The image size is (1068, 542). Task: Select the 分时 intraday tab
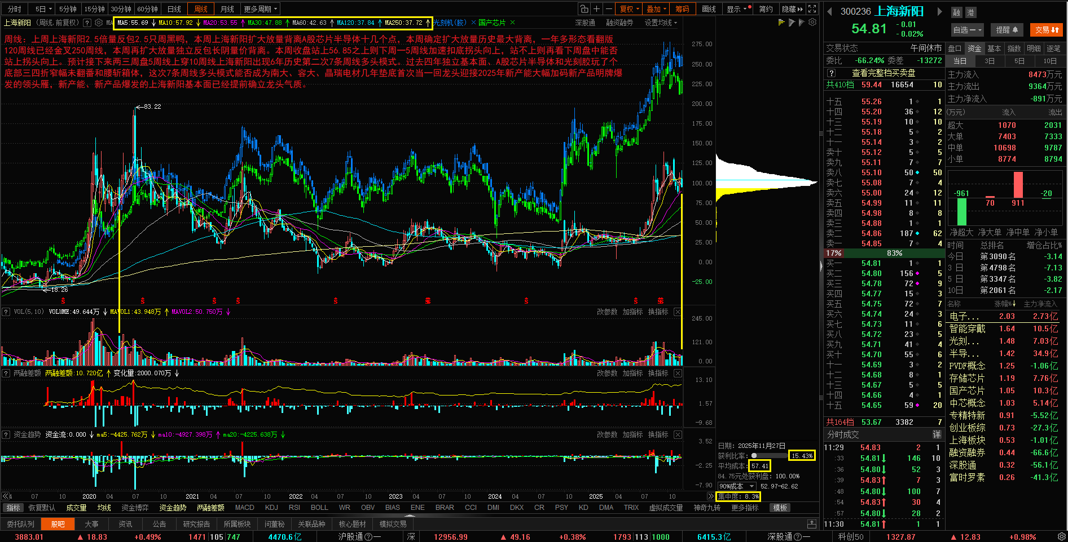coord(15,9)
